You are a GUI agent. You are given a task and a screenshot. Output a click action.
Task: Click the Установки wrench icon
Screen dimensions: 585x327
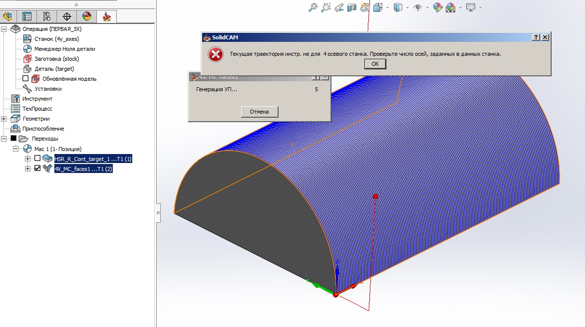(x=27, y=89)
